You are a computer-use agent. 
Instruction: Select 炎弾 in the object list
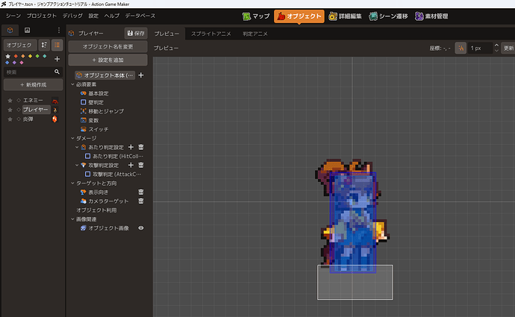coord(28,119)
